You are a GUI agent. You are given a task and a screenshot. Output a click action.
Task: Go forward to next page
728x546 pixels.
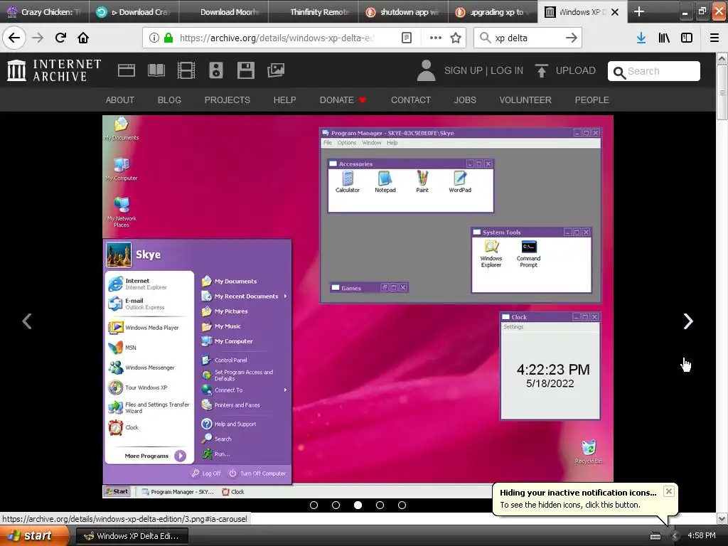pyautogui.click(x=38, y=38)
